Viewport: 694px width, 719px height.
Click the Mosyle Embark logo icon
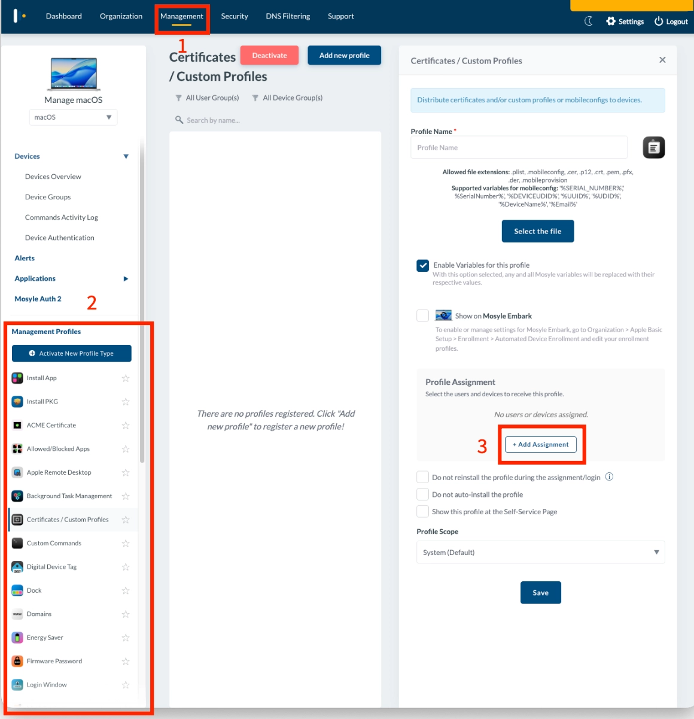pyautogui.click(x=443, y=315)
